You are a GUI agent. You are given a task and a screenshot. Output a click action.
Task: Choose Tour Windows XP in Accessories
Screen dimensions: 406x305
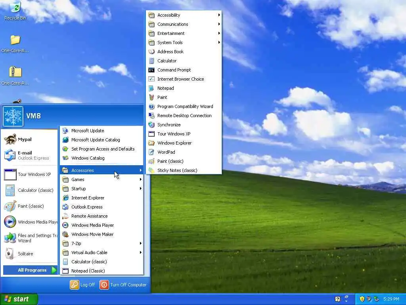pos(184,134)
